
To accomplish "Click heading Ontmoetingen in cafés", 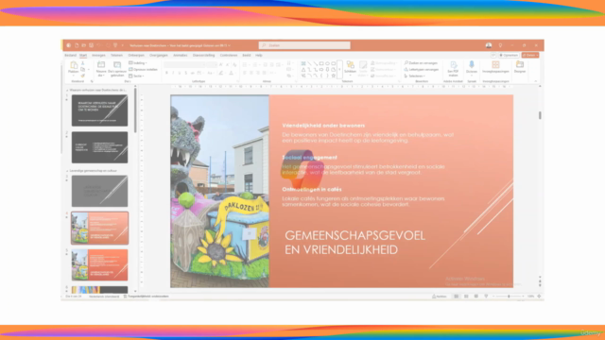I will [x=312, y=190].
